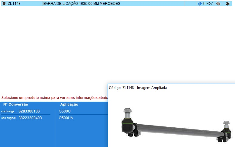Select application O500U
This screenshot has height=147, width=235.
[65, 111]
